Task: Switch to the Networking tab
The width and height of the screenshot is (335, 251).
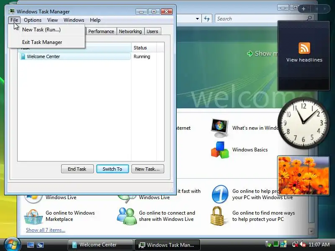Action: [130, 31]
